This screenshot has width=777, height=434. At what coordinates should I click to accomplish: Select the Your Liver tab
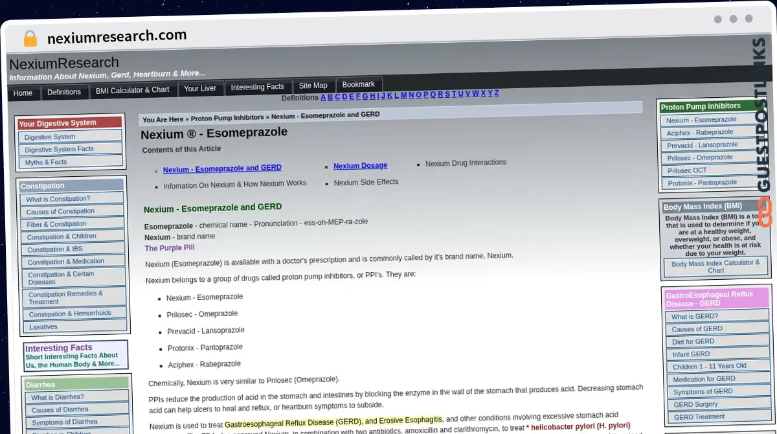pos(201,88)
